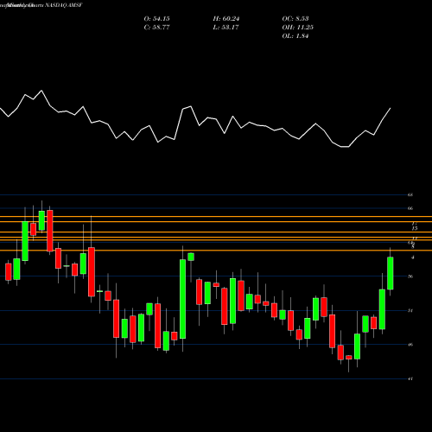Click the last green candlestick on the chart
This screenshot has width=432, height=432.
(391, 273)
